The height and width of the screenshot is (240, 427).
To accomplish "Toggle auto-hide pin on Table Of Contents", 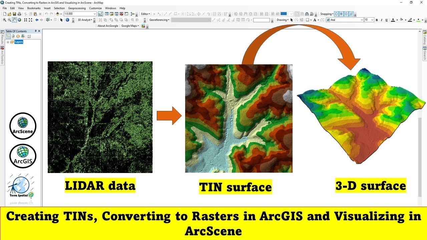I will [x=36, y=31].
